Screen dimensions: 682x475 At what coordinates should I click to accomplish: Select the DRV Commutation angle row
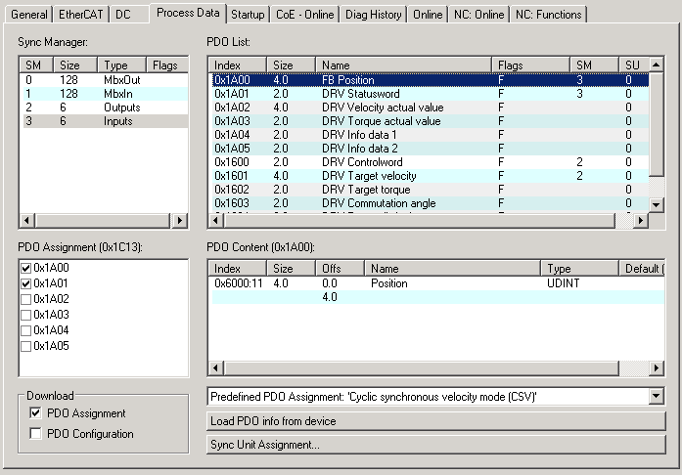click(430, 203)
